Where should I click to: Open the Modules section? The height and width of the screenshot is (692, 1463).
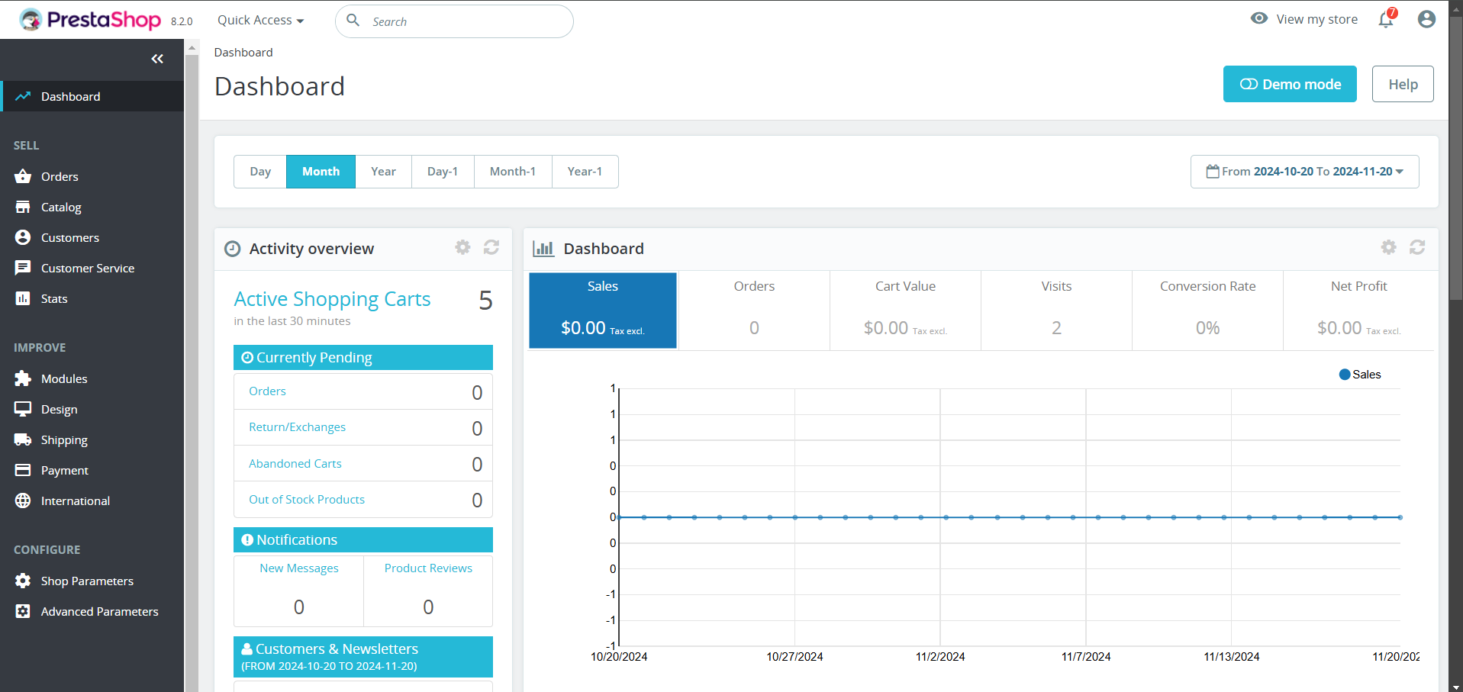coord(64,378)
